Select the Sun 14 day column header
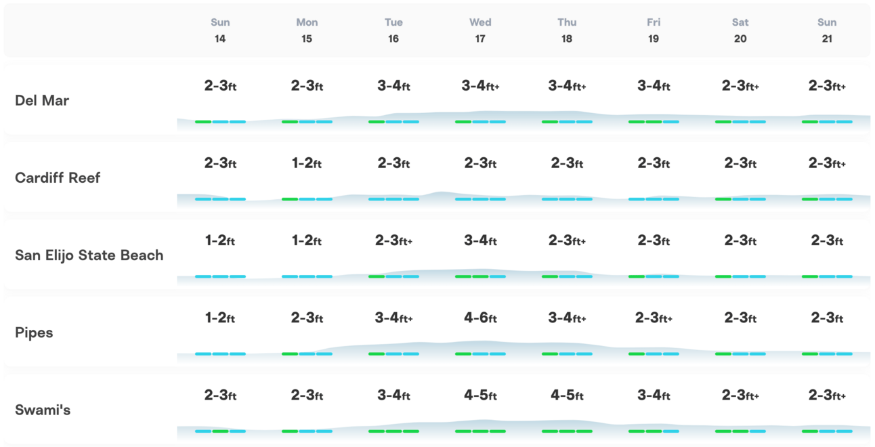 coord(220,30)
